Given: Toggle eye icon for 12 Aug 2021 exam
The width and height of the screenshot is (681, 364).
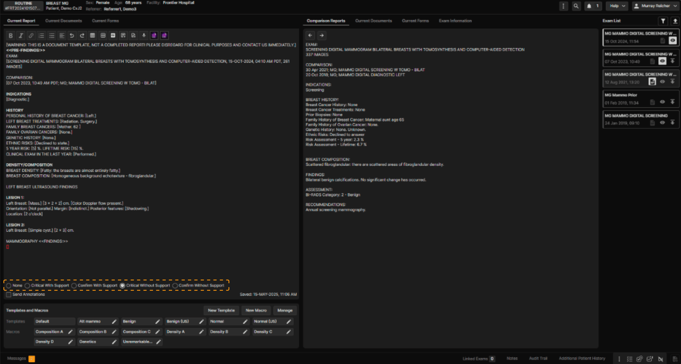Looking at the screenshot, I should (x=662, y=82).
